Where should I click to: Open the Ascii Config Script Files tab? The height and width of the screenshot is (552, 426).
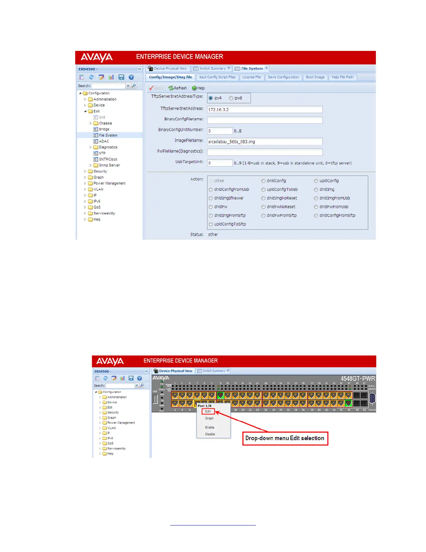217,77
